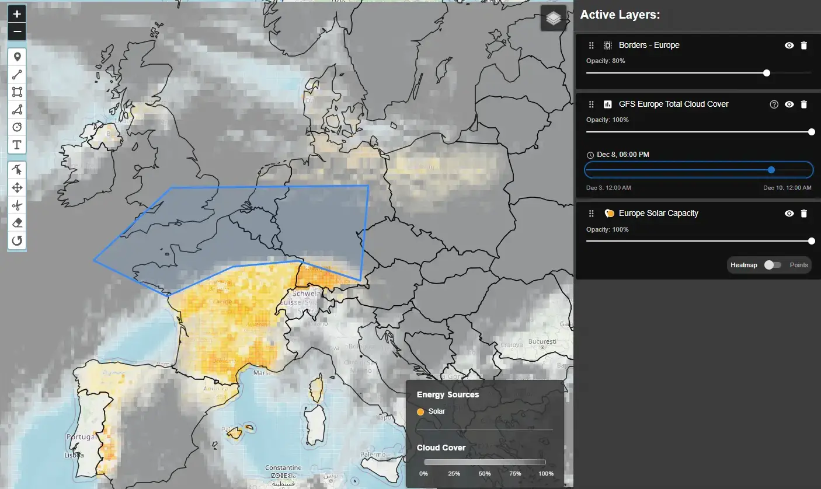Screen dimensions: 821x489
Task: Click the cloud cover time slider handle
Action: pos(771,170)
